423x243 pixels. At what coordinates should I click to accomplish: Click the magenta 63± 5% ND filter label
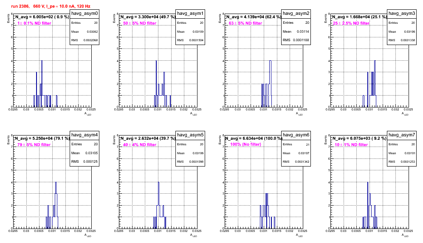[245, 23]
